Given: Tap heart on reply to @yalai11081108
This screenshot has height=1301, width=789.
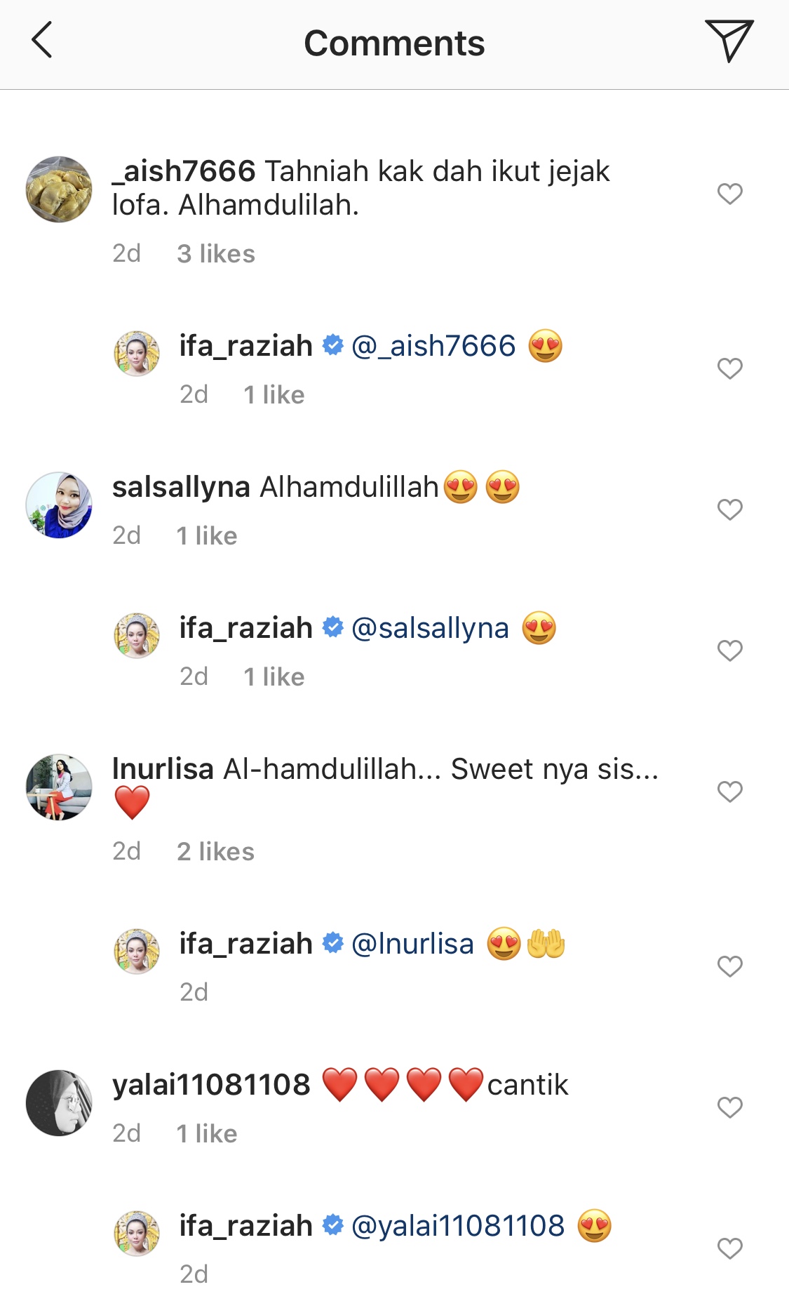Looking at the screenshot, I should (x=729, y=1248).
